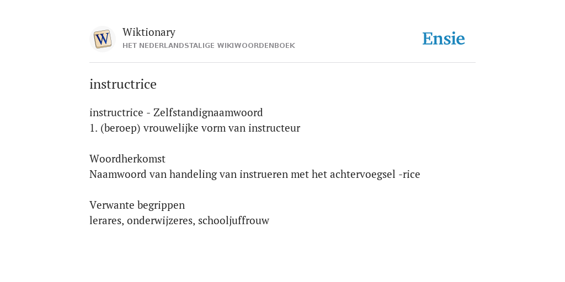Click the related term 'lerares'

[105, 220]
